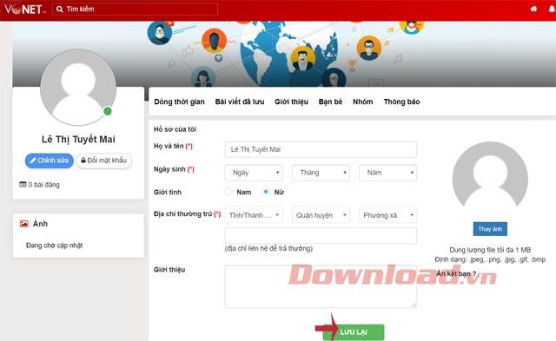
Task: Click the Chỉnh sửa edit button
Action: (x=50, y=161)
